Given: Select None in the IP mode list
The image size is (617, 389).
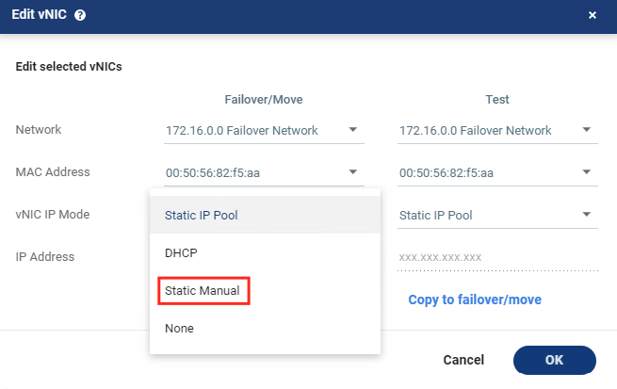Looking at the screenshot, I should 179,329.
